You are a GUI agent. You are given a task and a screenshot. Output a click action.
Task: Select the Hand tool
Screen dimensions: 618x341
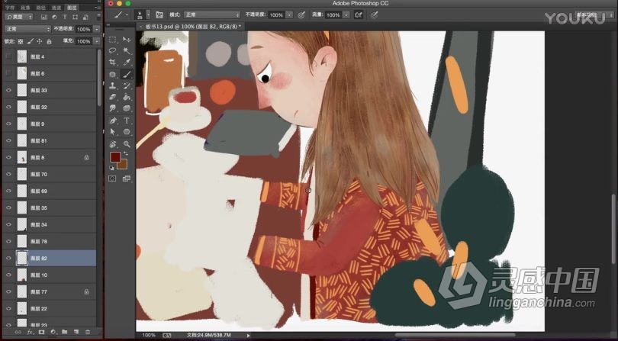(113, 144)
